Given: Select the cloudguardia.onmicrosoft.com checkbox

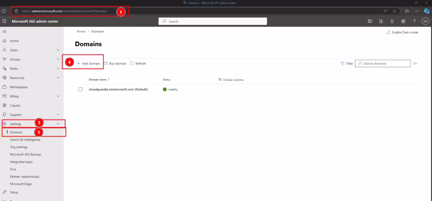Looking at the screenshot, I should point(81,89).
